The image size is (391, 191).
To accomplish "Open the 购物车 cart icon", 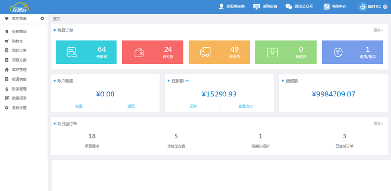I will click(7, 41).
